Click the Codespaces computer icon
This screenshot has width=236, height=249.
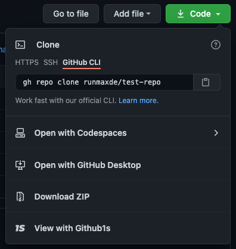pos(20,133)
